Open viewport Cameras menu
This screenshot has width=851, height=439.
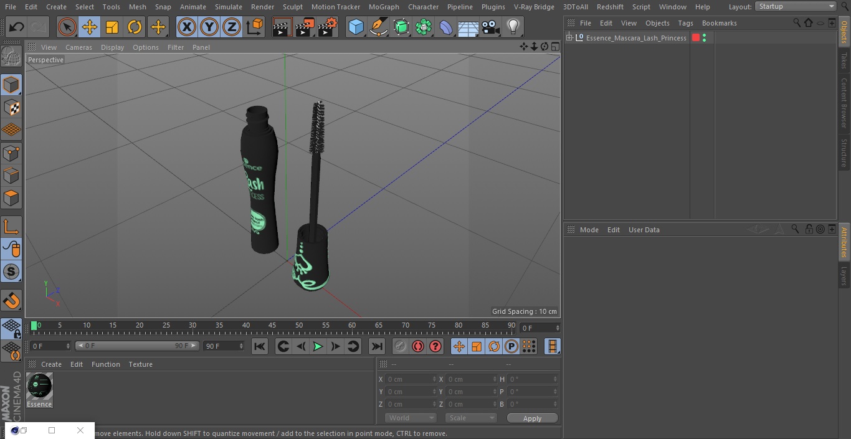(78, 47)
